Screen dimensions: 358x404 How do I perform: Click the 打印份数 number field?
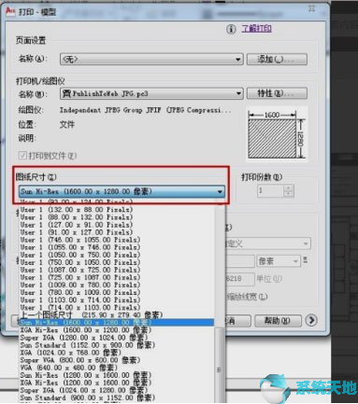270,190
